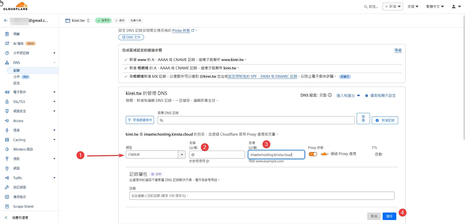Select 分析 under DNS
The width and height of the screenshot is (465, 224).
point(17,77)
